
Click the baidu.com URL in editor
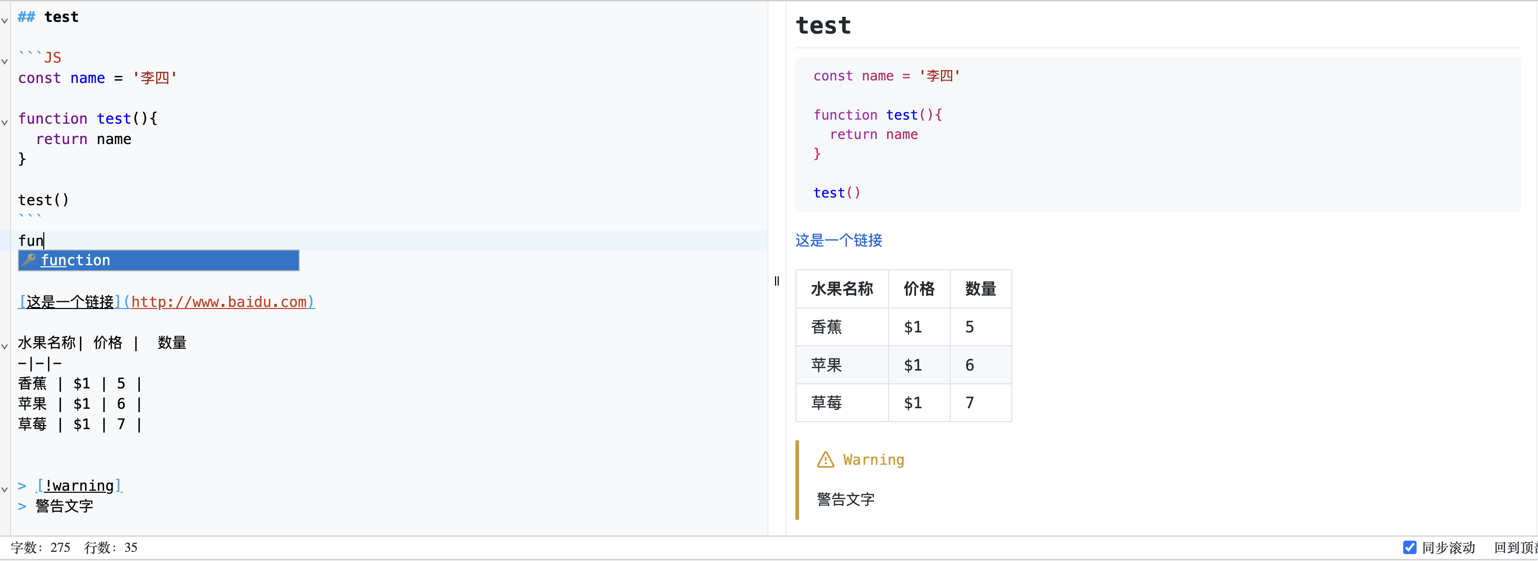coord(219,302)
